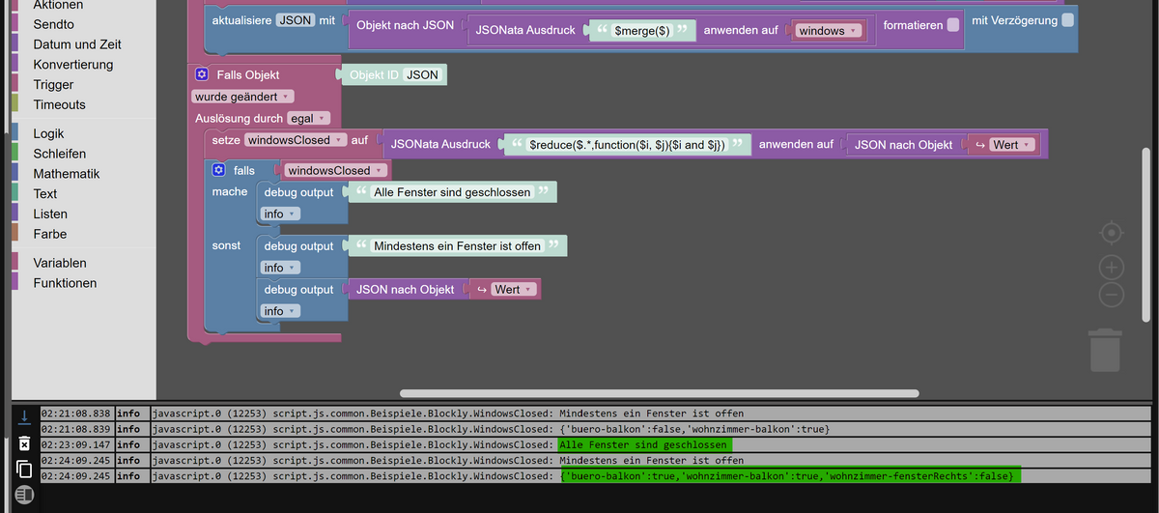This screenshot has height=513, width=1159.
Task: Open the Listen toolbox category
Action: coord(50,214)
